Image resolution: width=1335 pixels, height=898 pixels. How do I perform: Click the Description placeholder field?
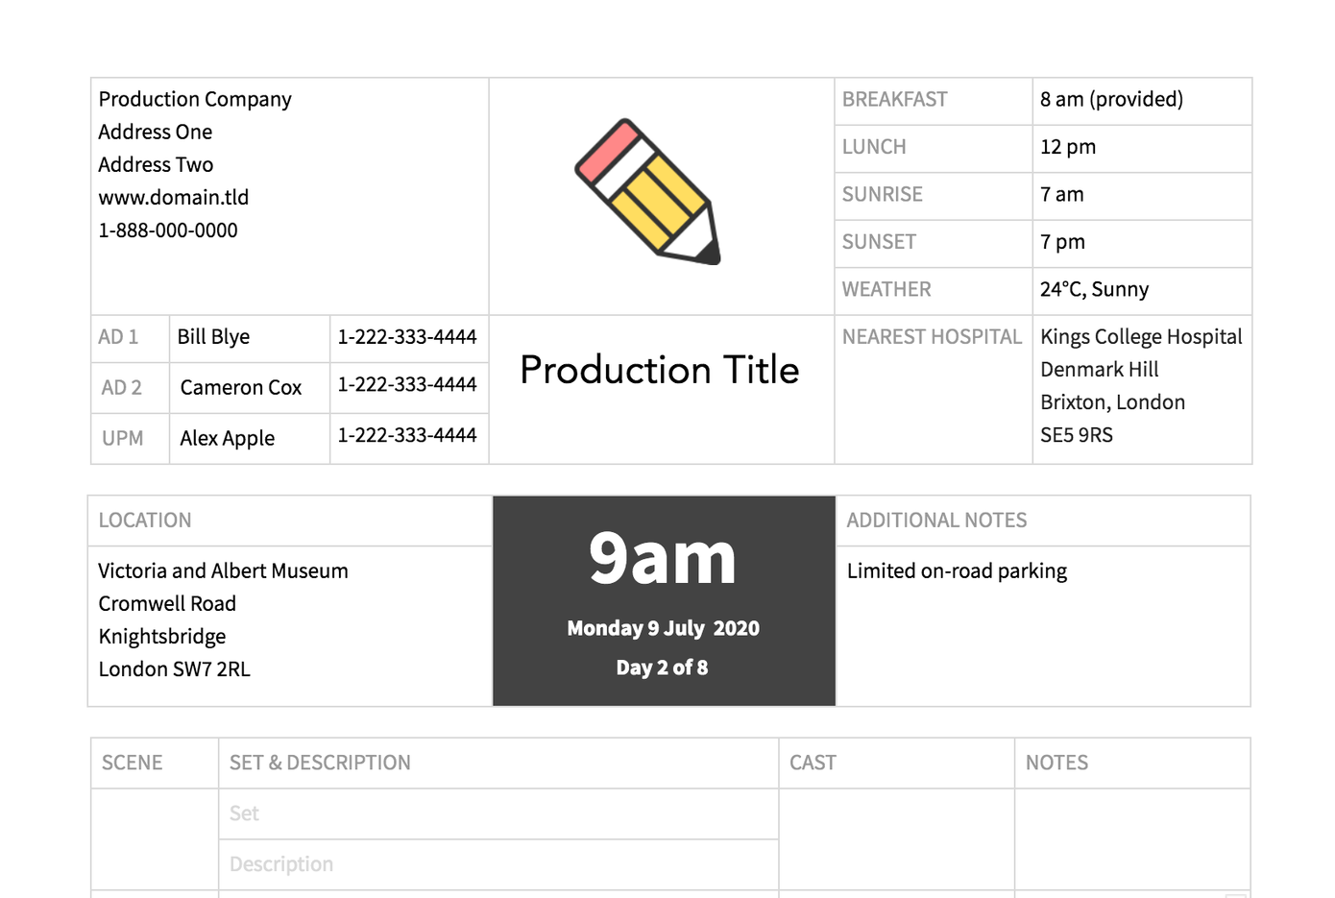tap(498, 864)
